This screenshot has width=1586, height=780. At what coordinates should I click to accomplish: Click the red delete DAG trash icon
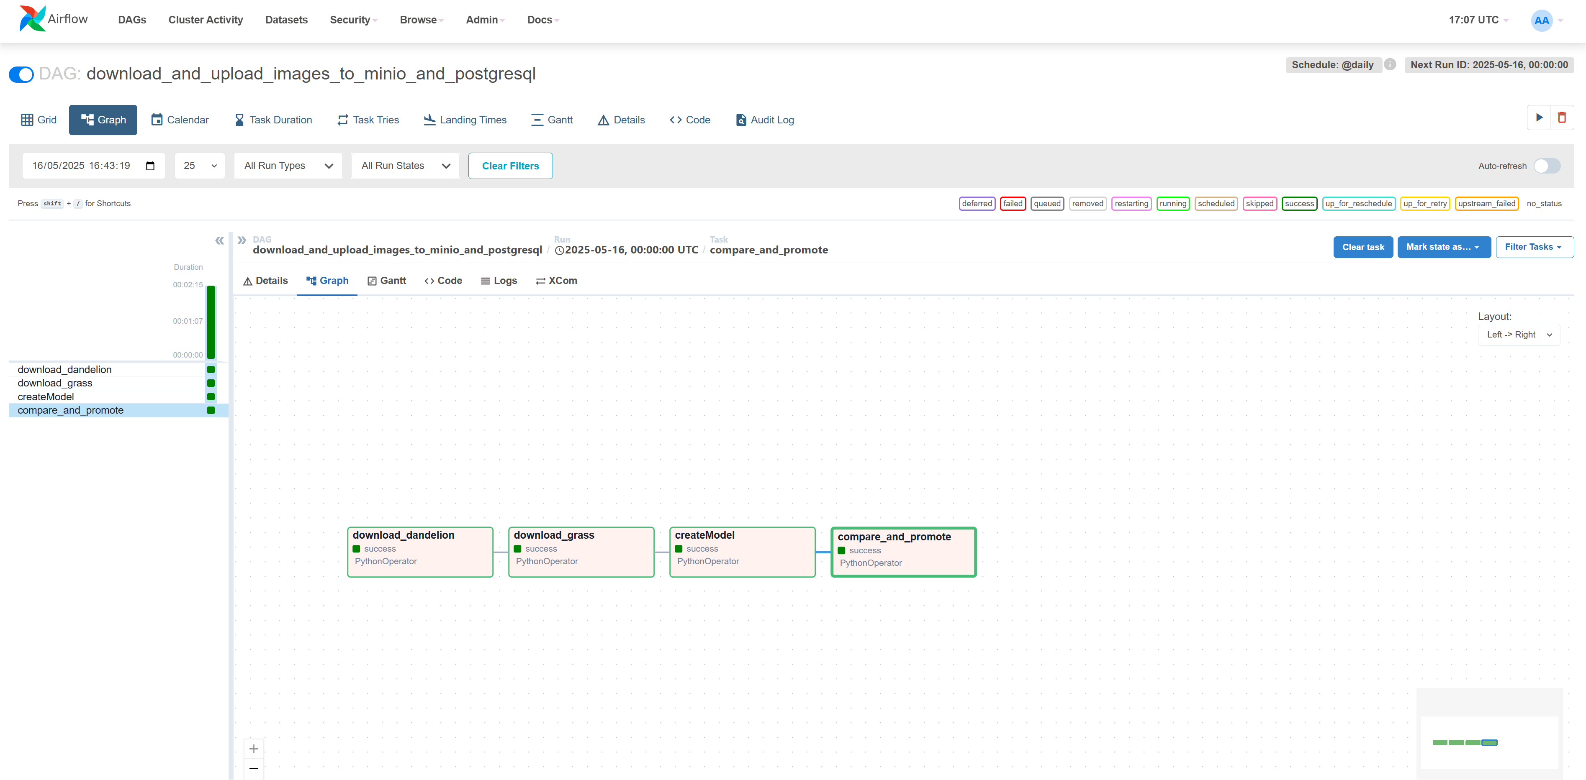[1562, 118]
